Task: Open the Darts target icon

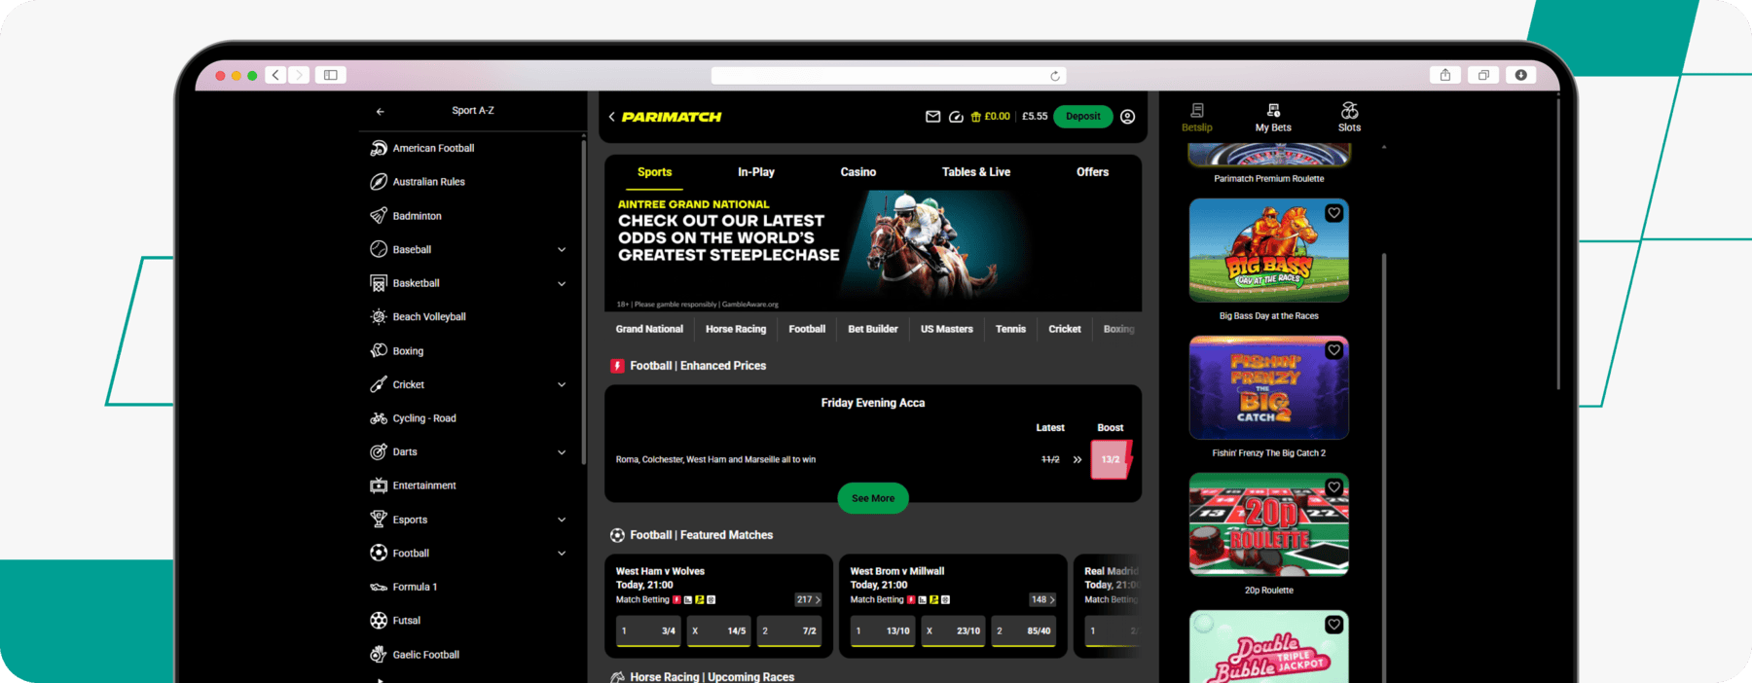Action: (379, 451)
